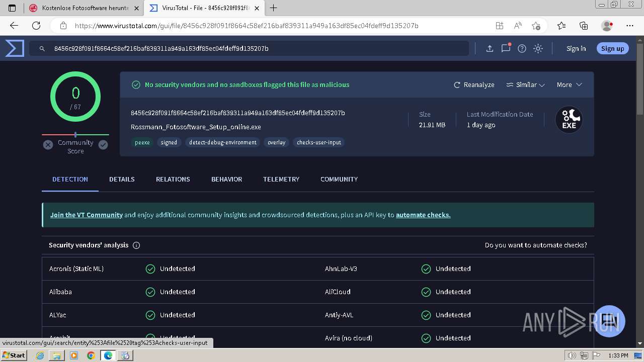Viewport: 644px width, 362px height.
Task: Open the Collections icon
Action: (x=584, y=26)
